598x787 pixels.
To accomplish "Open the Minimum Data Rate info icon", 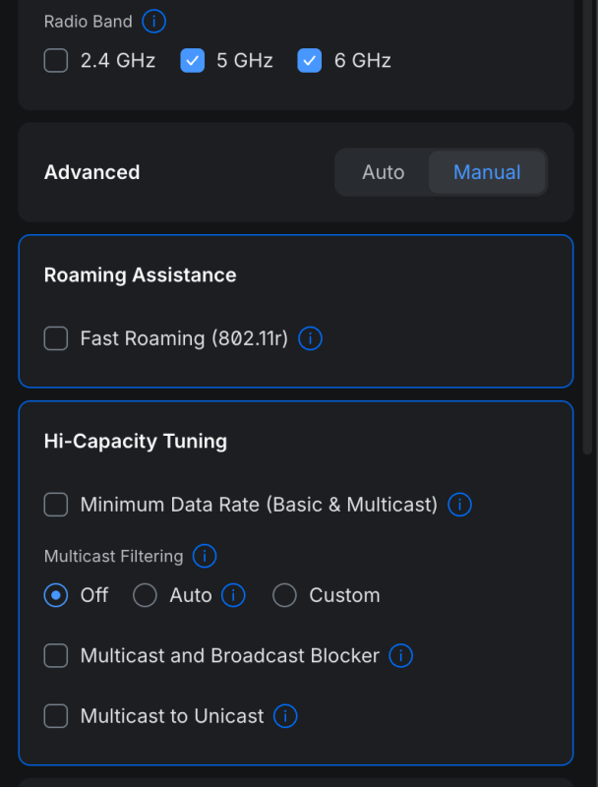I will 459,505.
